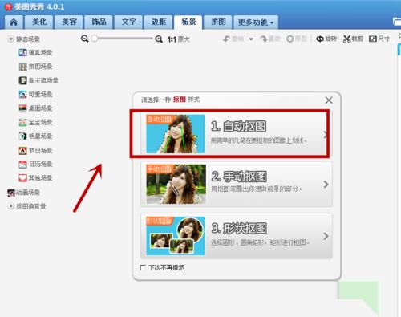Check the 下次不再提示 checkbox

(143, 267)
